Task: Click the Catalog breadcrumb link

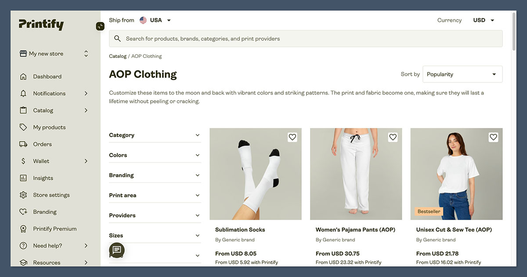Action: [118, 56]
